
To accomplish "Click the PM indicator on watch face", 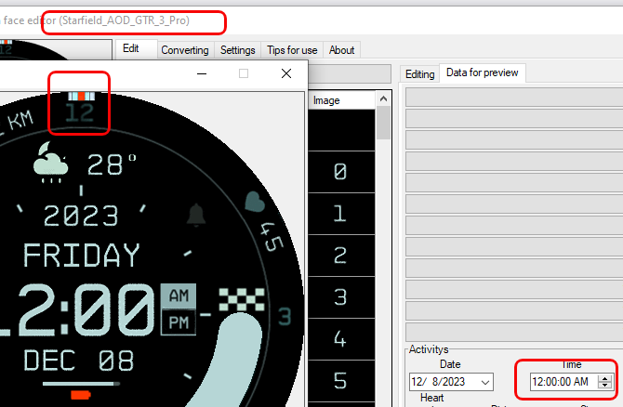I will tap(179, 322).
